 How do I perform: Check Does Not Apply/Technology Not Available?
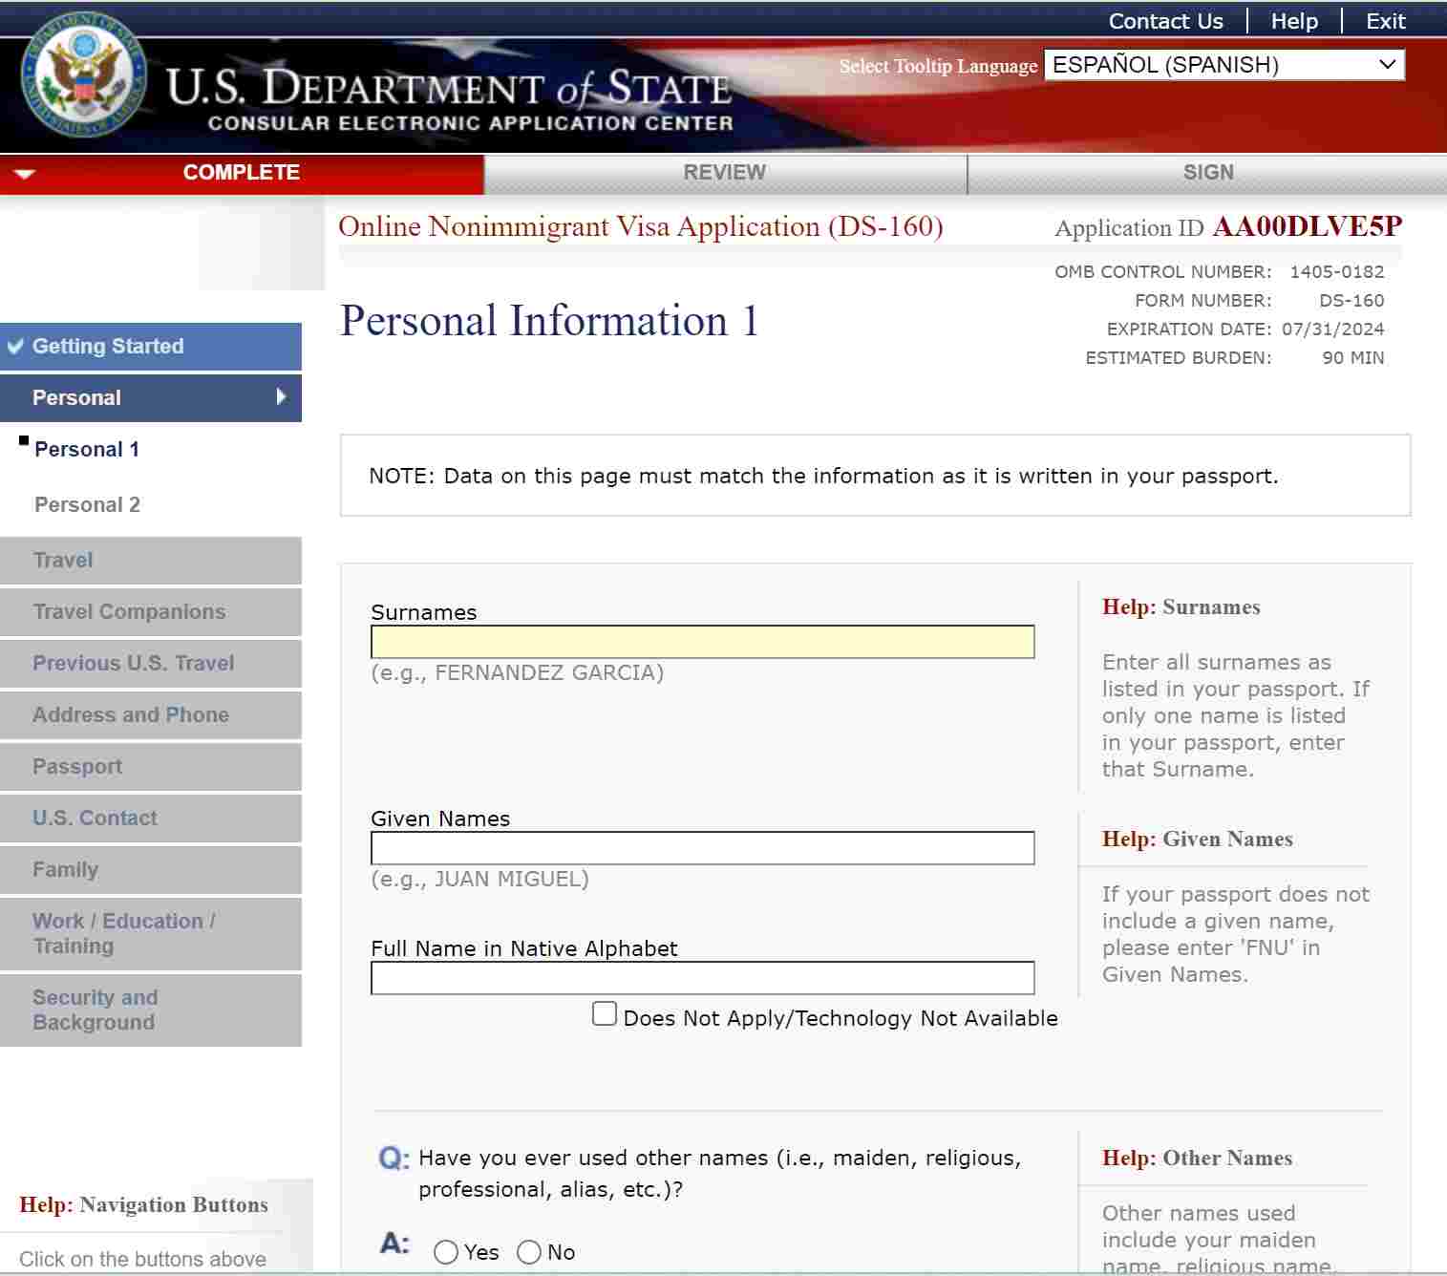604,1013
